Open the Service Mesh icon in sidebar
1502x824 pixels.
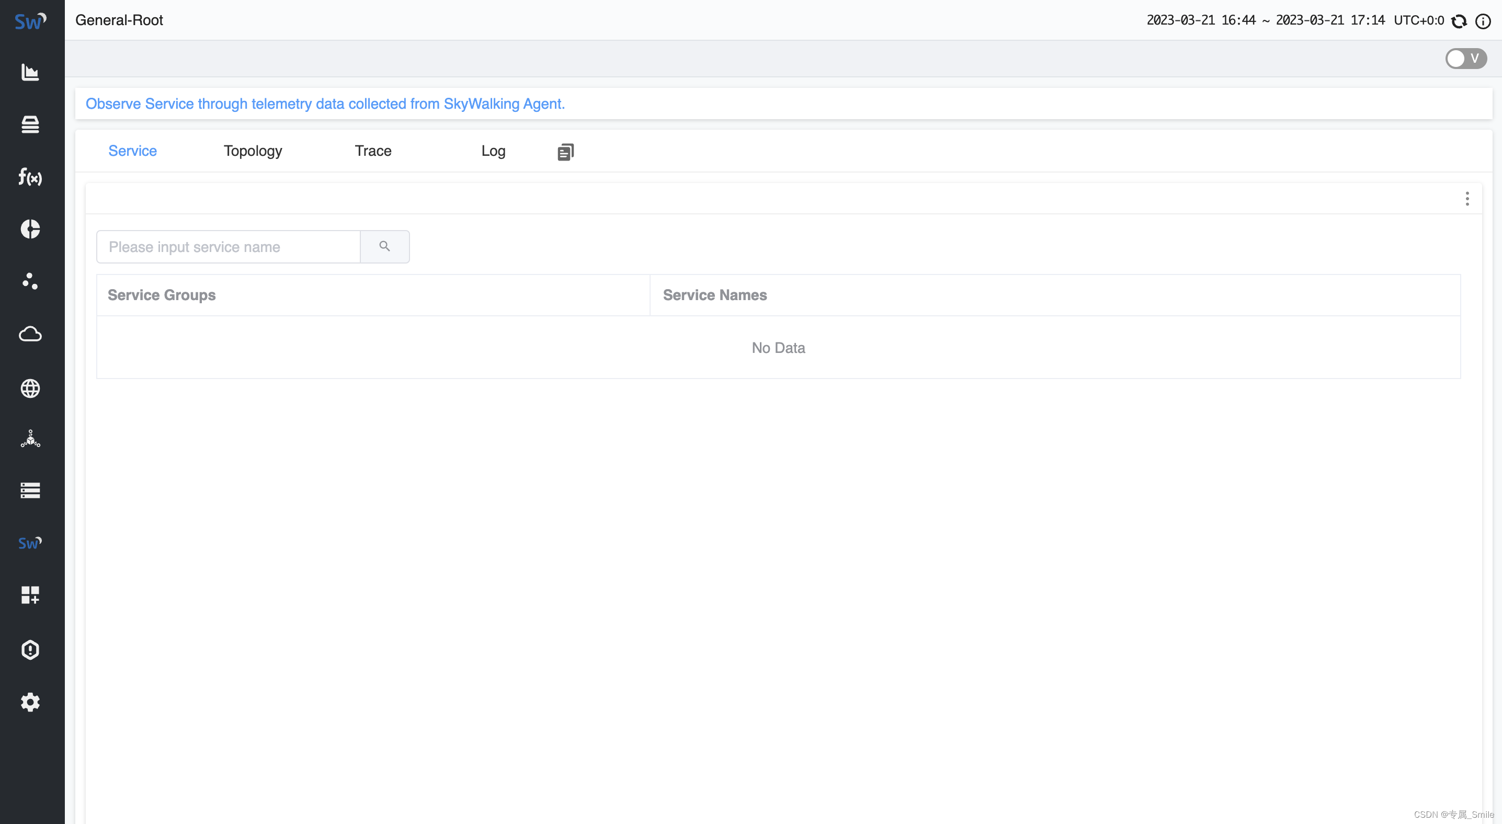pyautogui.click(x=30, y=281)
